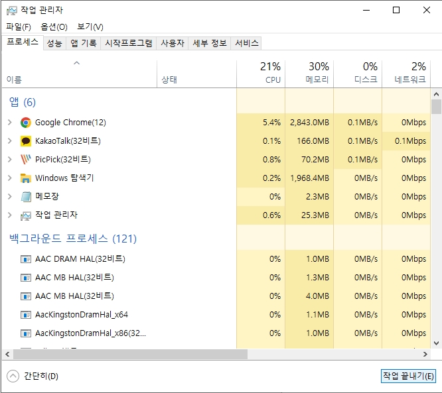The image size is (442, 393).
Task: Click PicPick's 70.2MB memory value
Action: coord(315,160)
